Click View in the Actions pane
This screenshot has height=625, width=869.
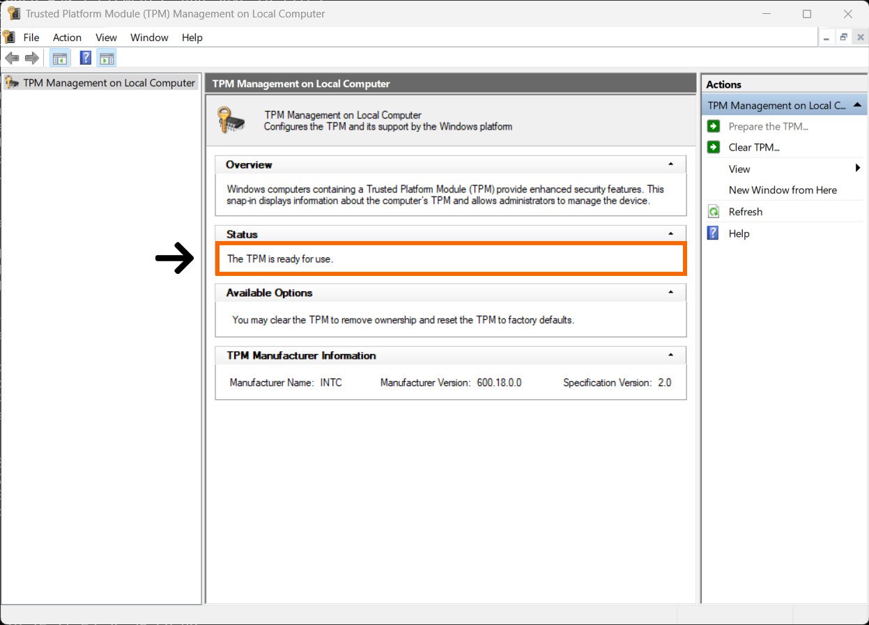pos(739,169)
